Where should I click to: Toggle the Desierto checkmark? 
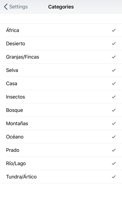tap(114, 44)
